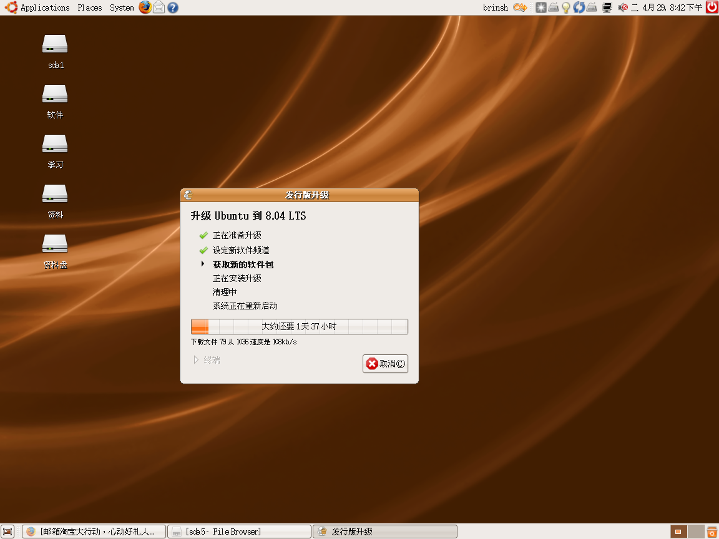Open the Applications menu
719x539 pixels.
pos(45,7)
